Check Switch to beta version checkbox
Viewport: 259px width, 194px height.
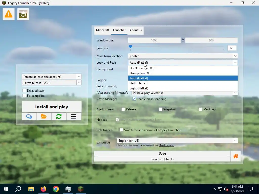point(121,130)
